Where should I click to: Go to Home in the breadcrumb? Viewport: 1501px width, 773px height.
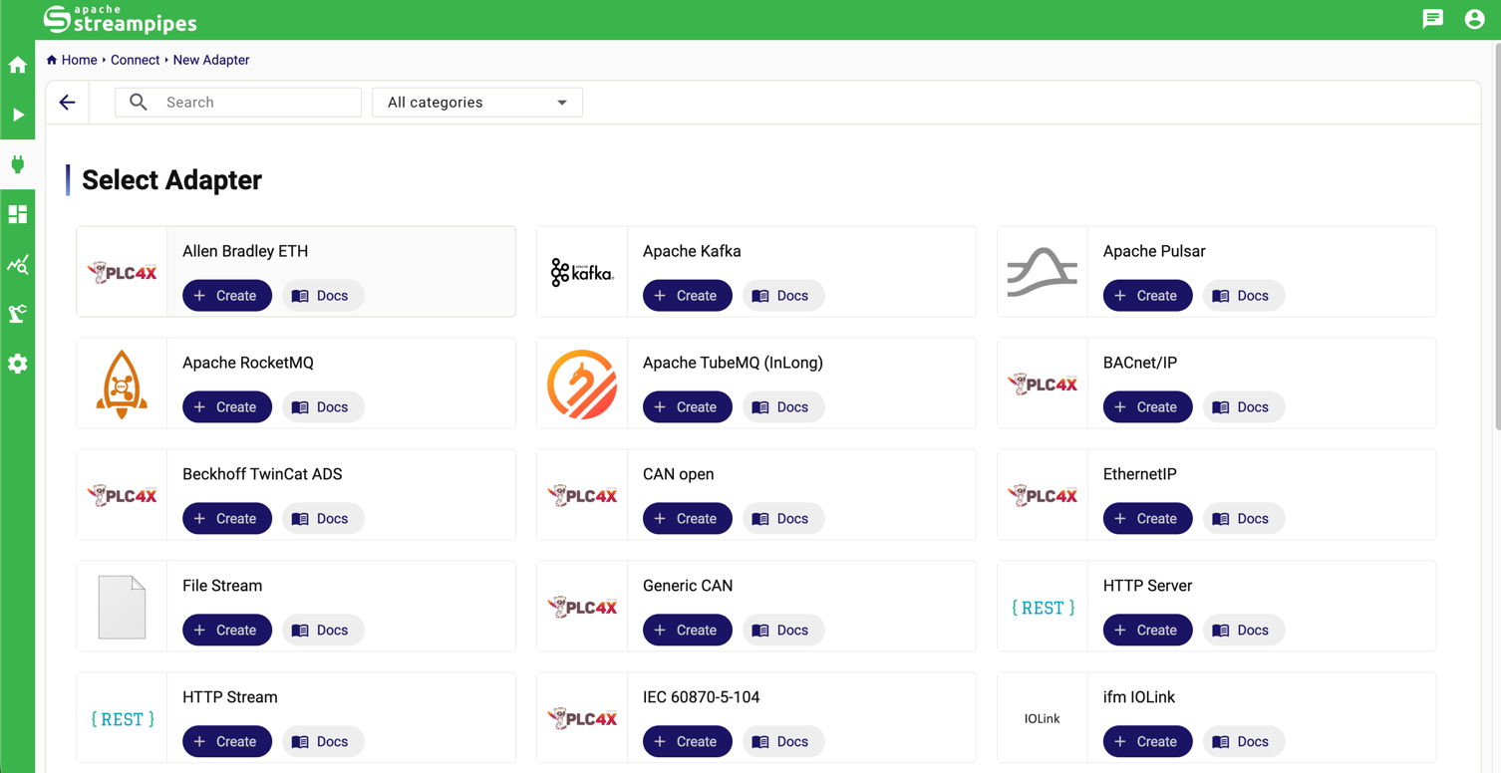[79, 60]
